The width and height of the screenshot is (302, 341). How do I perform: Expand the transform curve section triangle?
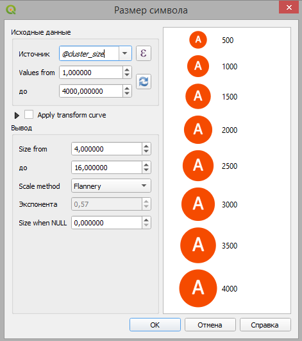pos(17,115)
